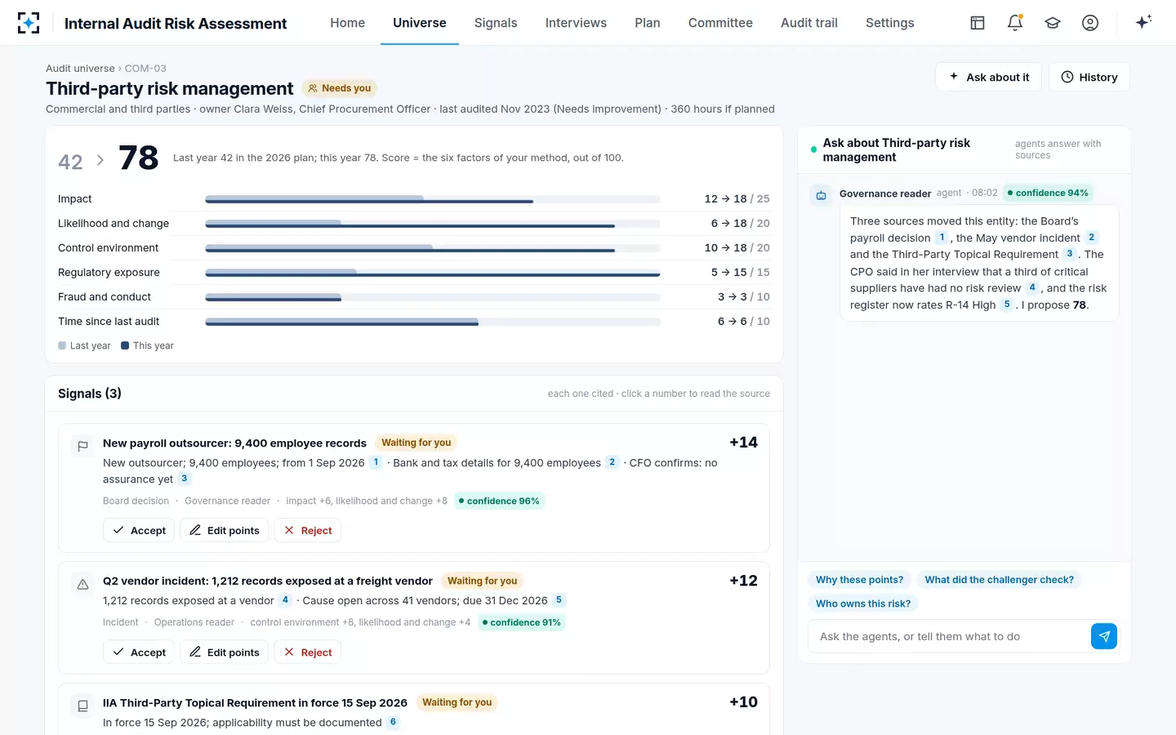
Task: Open the user profile account icon
Action: (x=1090, y=23)
